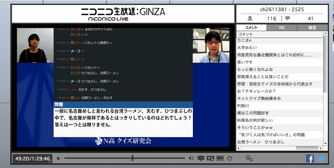Click the comment list vertical scrollbar thumb
334x168 pixels.
coord(326,64)
